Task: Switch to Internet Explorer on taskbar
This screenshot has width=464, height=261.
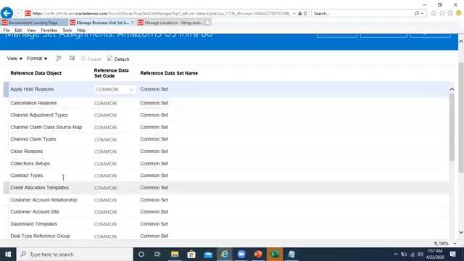Action: [x=225, y=254]
